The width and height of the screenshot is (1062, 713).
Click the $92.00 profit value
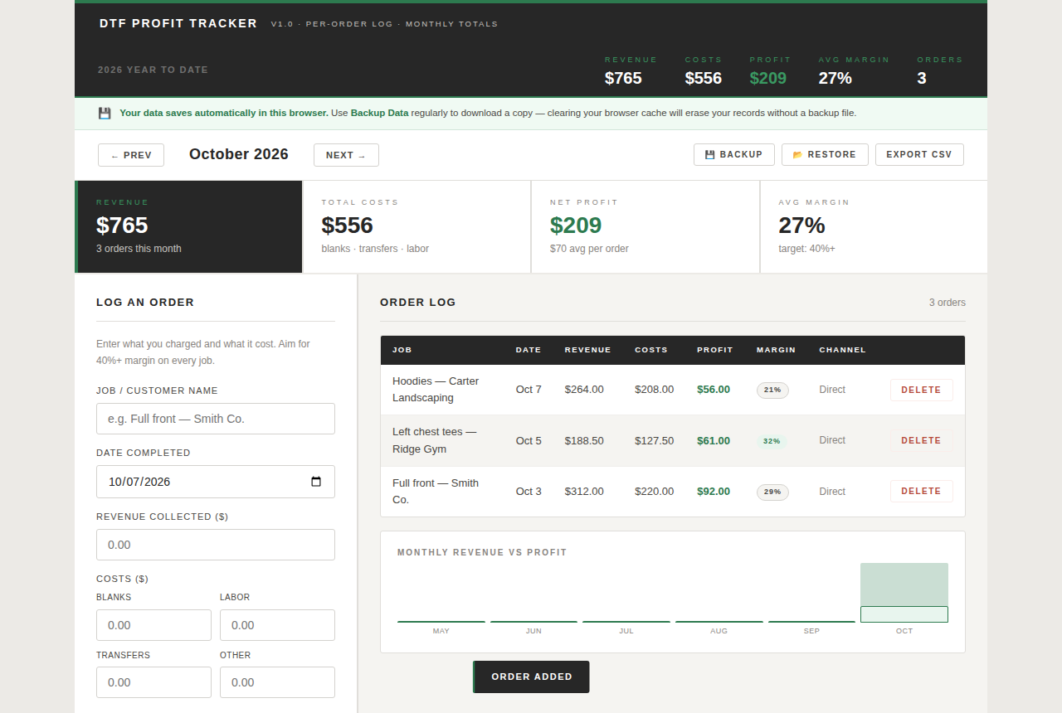click(x=714, y=492)
